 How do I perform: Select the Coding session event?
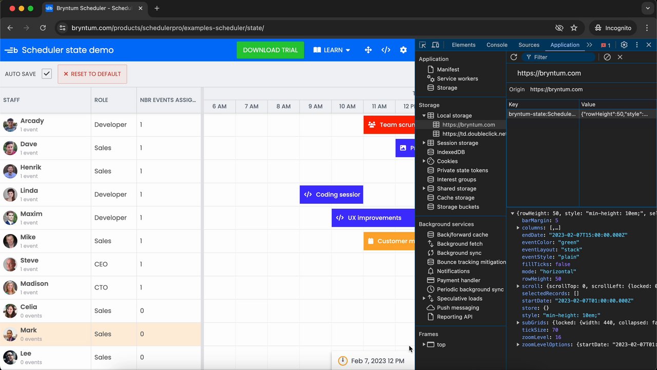(332, 194)
